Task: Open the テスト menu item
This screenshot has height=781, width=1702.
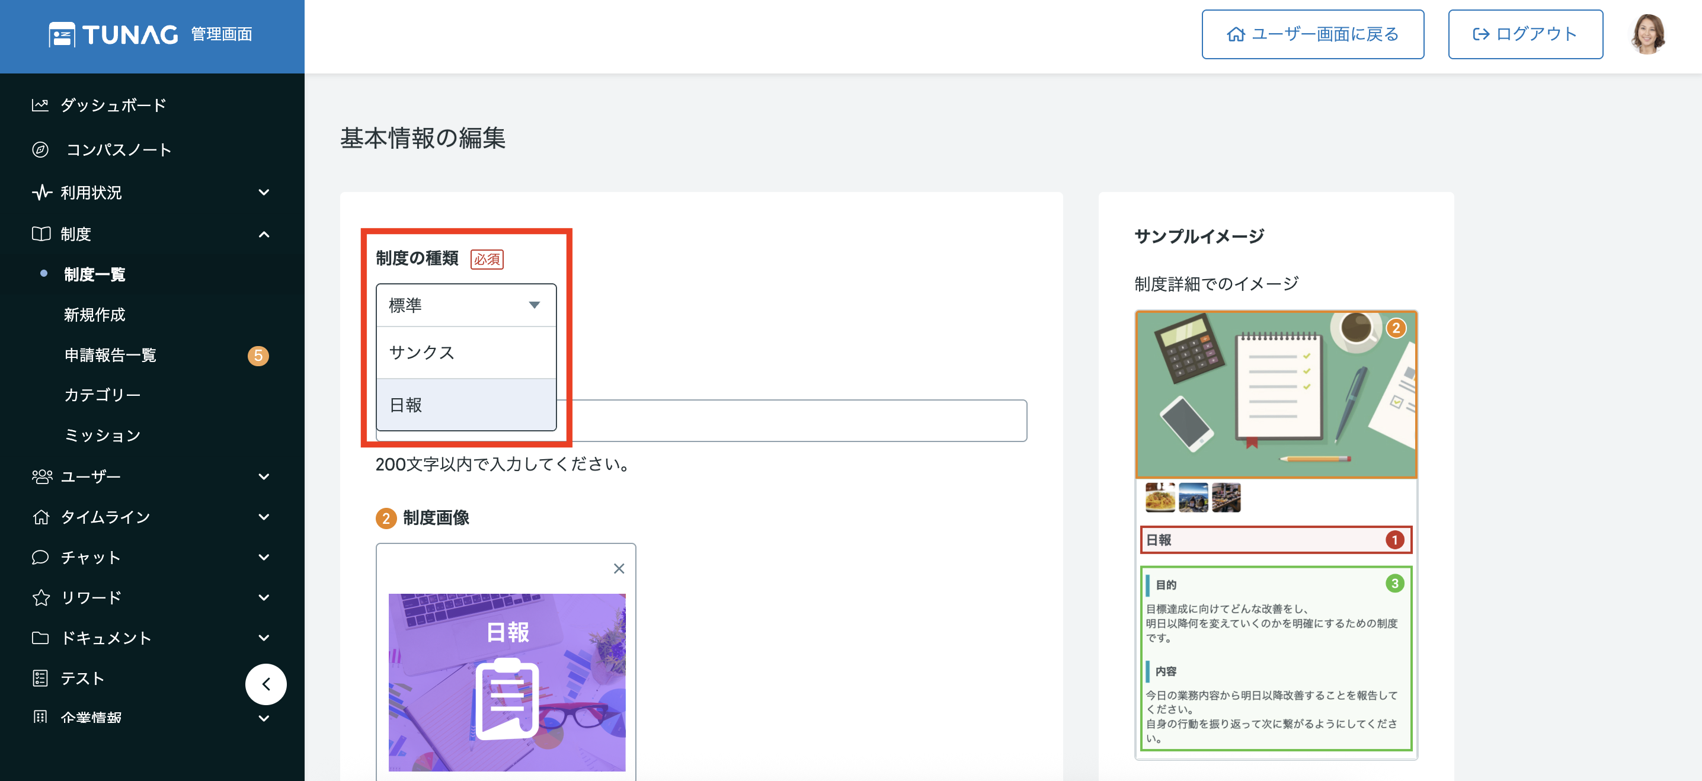Action: [82, 678]
